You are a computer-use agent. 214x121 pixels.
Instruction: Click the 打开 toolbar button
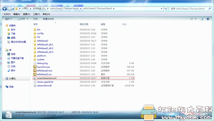point(21,19)
